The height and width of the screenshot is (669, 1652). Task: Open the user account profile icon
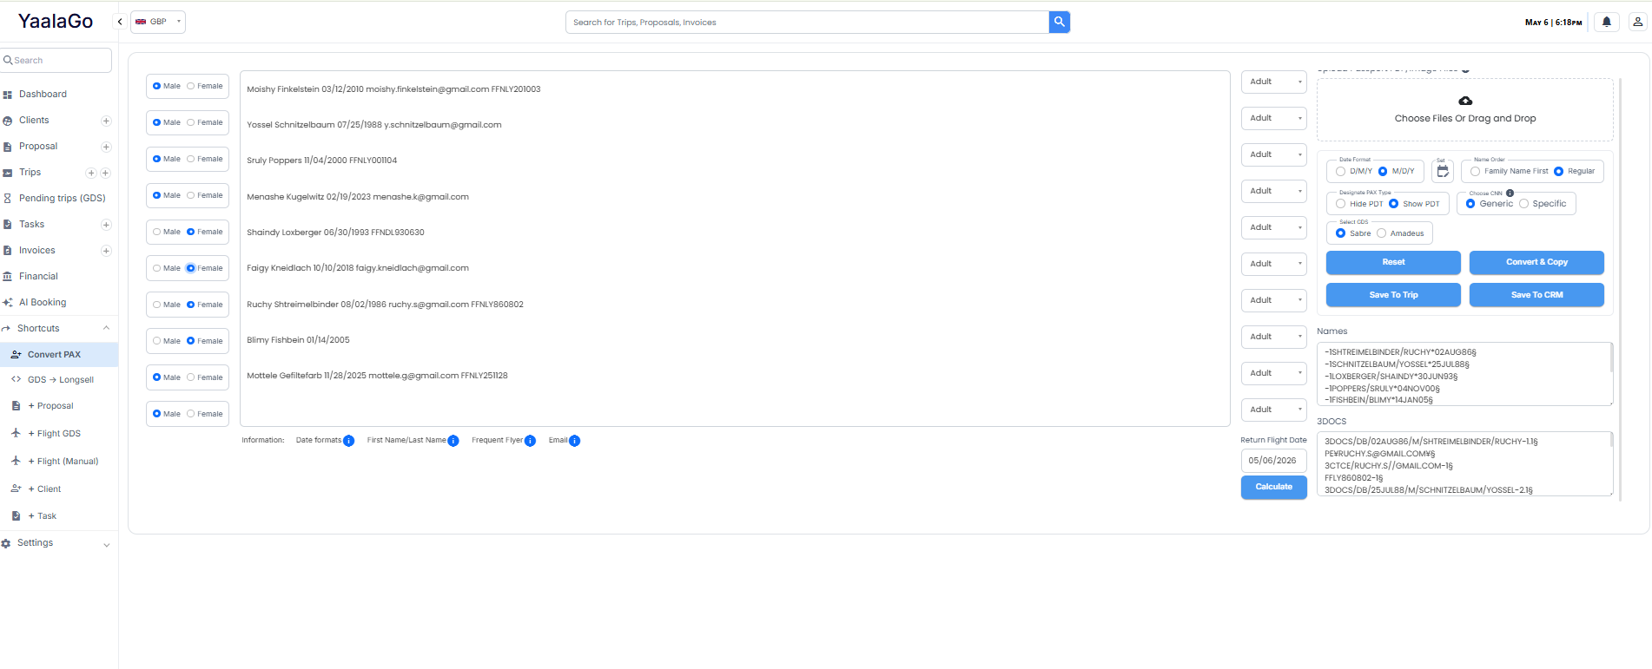(x=1637, y=22)
